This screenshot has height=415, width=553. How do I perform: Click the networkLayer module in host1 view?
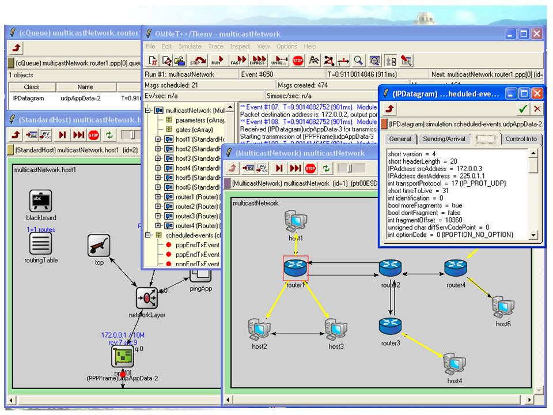pyautogui.click(x=147, y=299)
